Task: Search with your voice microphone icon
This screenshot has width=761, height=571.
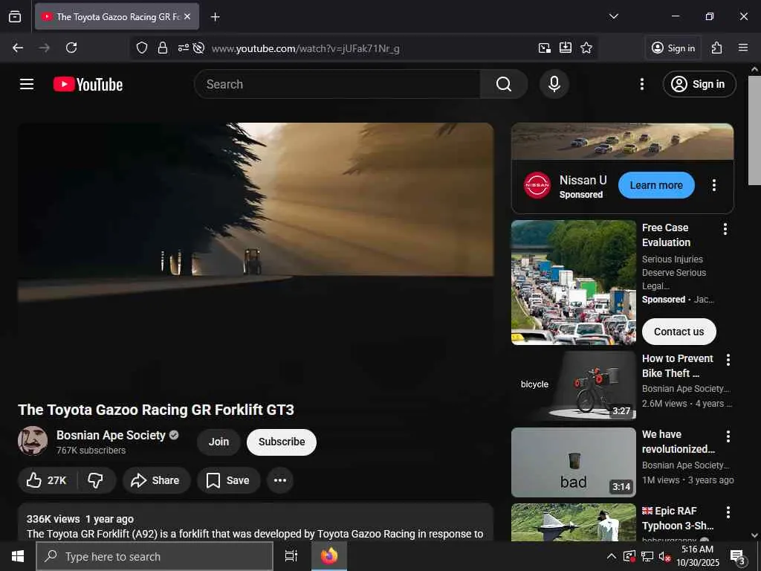Action: point(554,85)
